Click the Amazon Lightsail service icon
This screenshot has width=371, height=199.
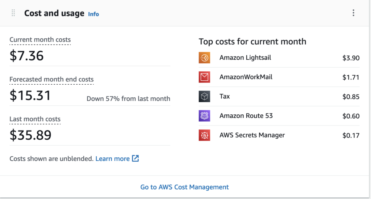click(204, 58)
